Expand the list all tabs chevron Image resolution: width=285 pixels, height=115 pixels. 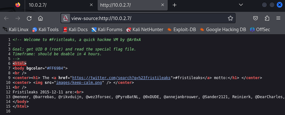[241, 5]
